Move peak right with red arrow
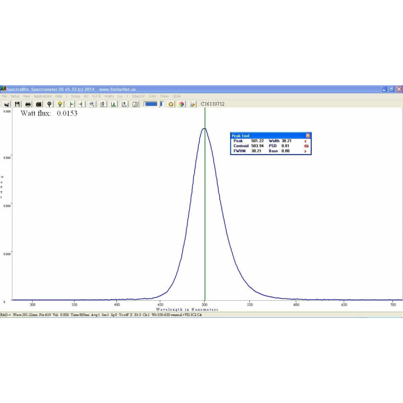 (305, 151)
